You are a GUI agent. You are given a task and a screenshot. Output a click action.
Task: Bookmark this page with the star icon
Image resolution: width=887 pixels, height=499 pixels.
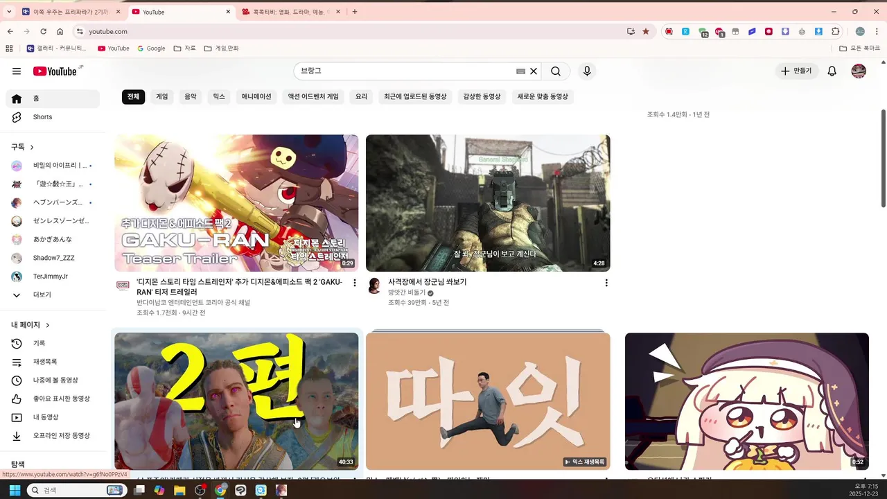(646, 31)
